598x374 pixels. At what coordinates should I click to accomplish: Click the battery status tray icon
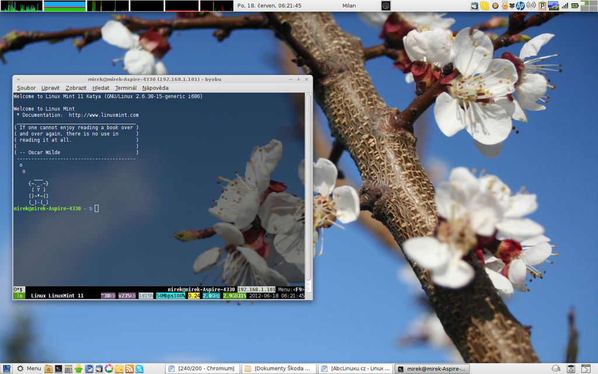(575, 6)
